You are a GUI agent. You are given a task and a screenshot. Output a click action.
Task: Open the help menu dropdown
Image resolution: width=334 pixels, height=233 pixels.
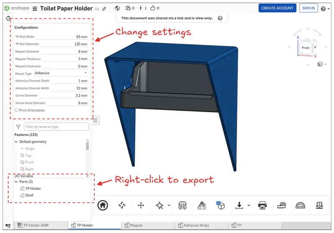click(324, 8)
